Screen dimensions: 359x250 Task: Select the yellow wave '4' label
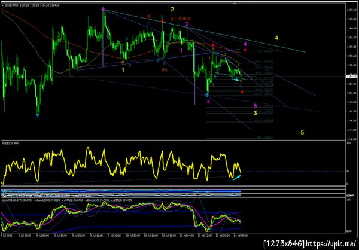[x=276, y=38]
